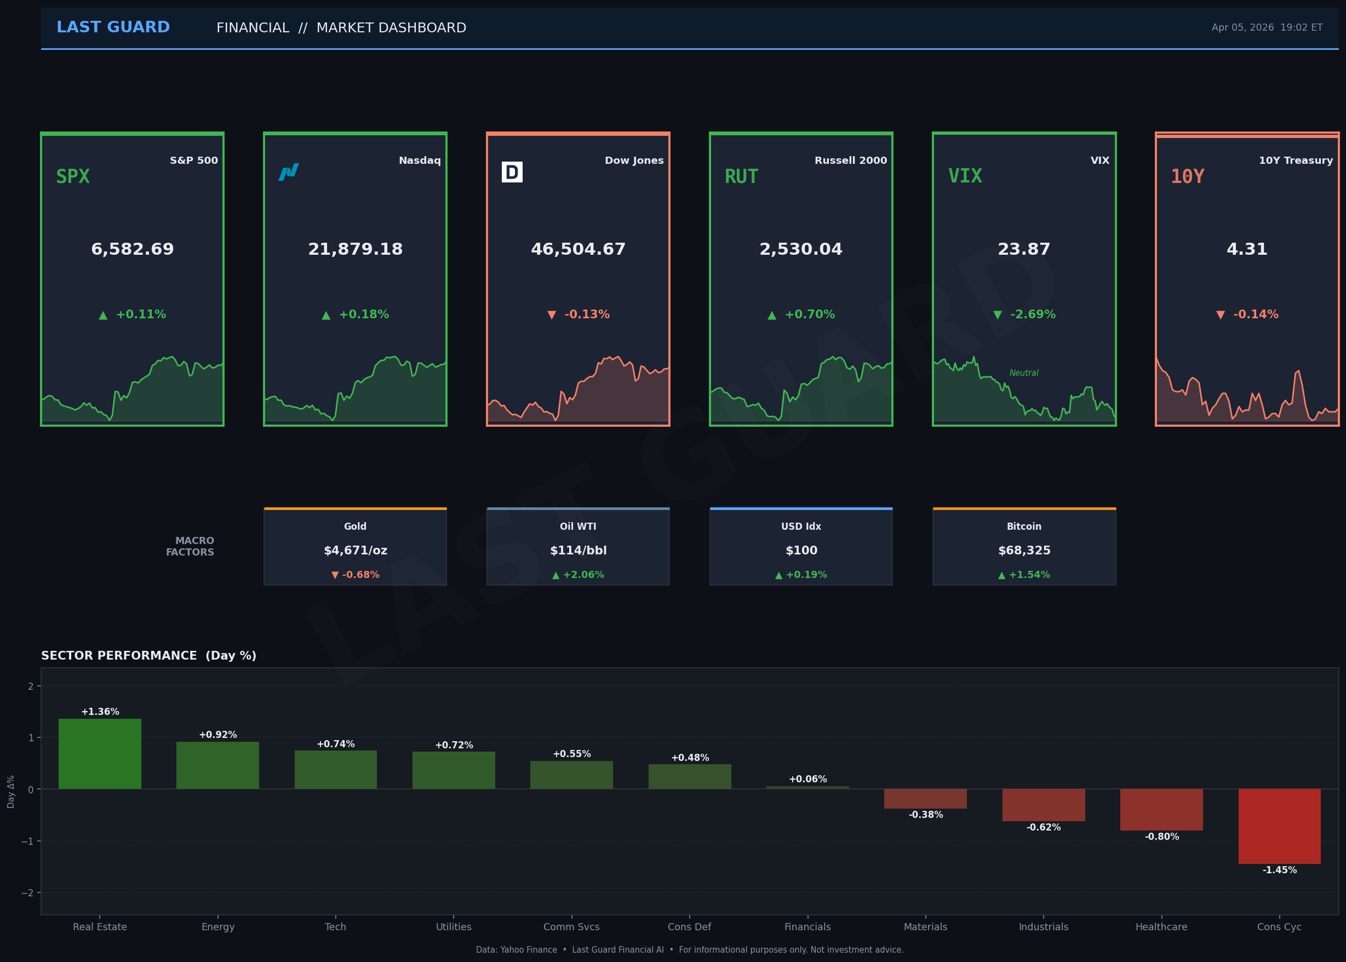Image resolution: width=1346 pixels, height=962 pixels.
Task: Click the VIX Neutral label
Action: coord(1023,373)
